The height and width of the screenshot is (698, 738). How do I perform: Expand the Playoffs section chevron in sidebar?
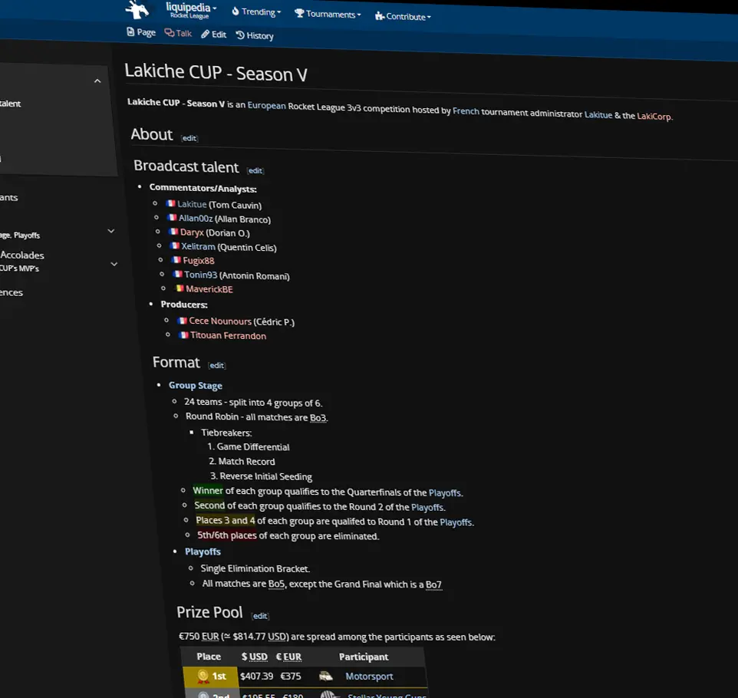(111, 231)
